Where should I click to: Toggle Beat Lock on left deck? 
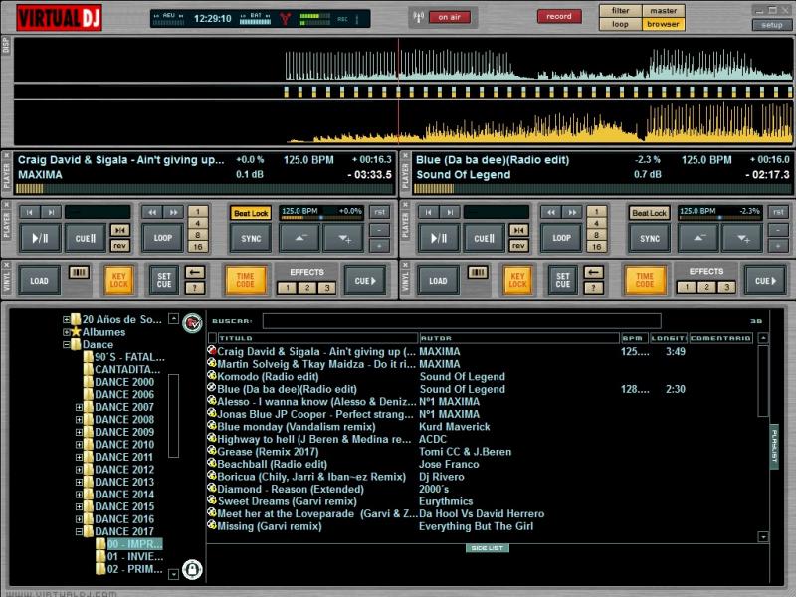251,213
